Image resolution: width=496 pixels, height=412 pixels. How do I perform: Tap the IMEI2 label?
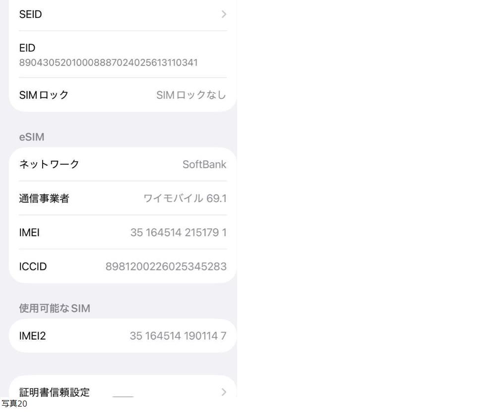coord(32,336)
